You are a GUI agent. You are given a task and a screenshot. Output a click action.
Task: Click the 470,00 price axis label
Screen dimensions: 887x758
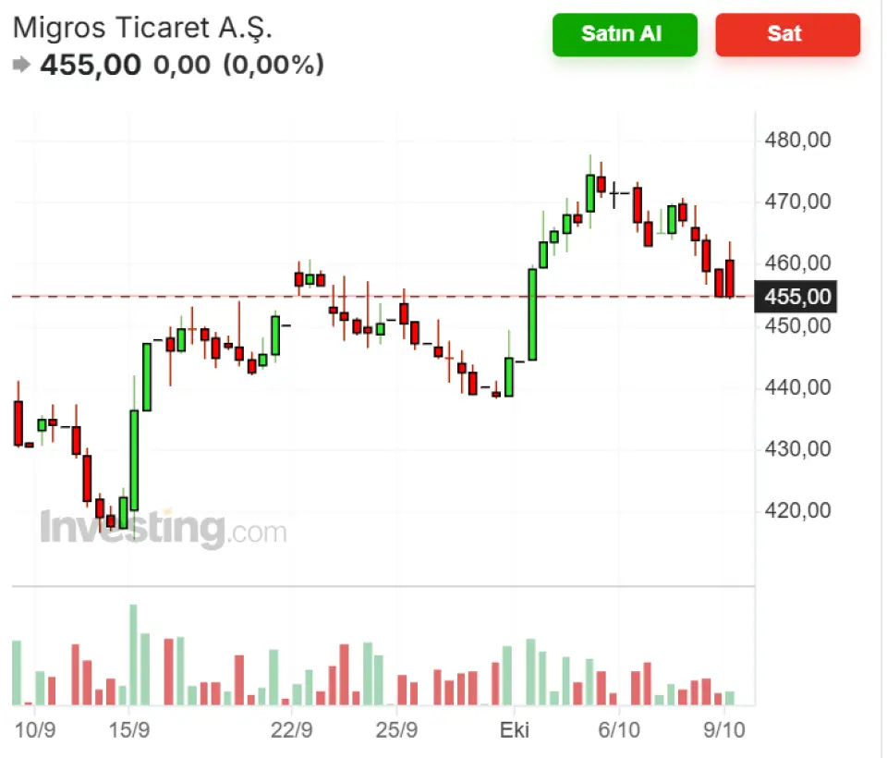[798, 202]
